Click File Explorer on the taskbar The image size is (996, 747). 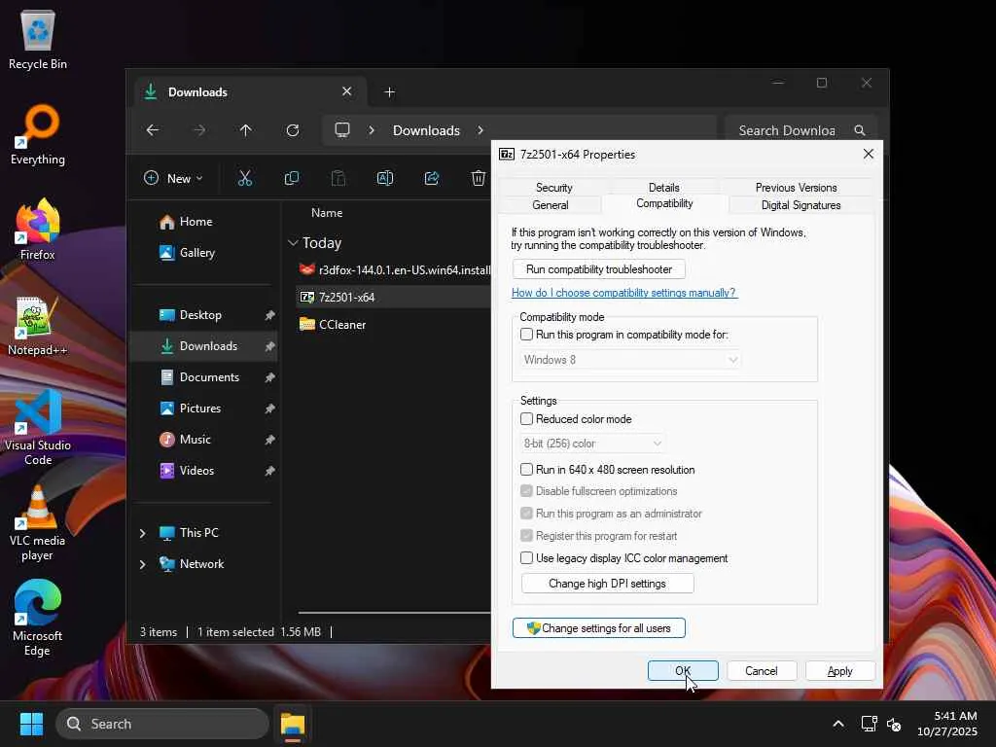[293, 724]
